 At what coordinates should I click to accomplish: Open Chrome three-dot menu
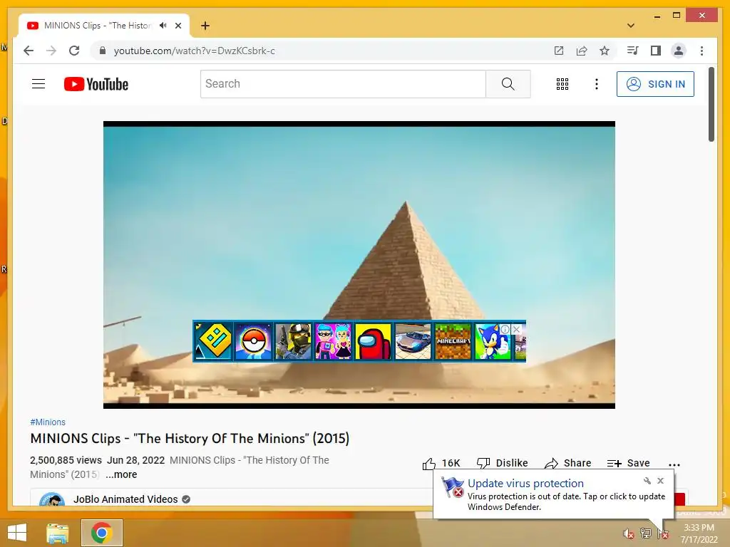701,51
